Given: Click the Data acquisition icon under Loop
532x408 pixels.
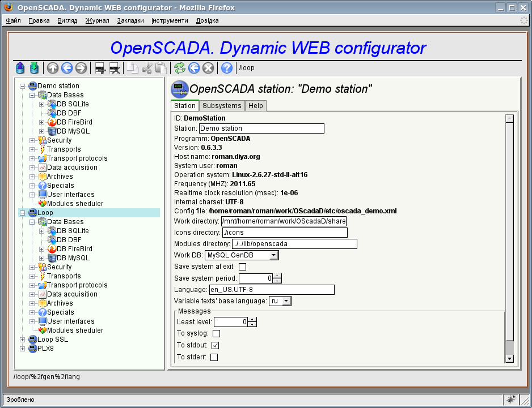Looking at the screenshot, I should click(x=43, y=294).
